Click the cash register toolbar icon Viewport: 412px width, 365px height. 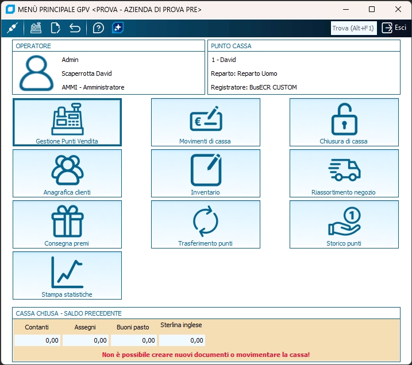pos(36,28)
